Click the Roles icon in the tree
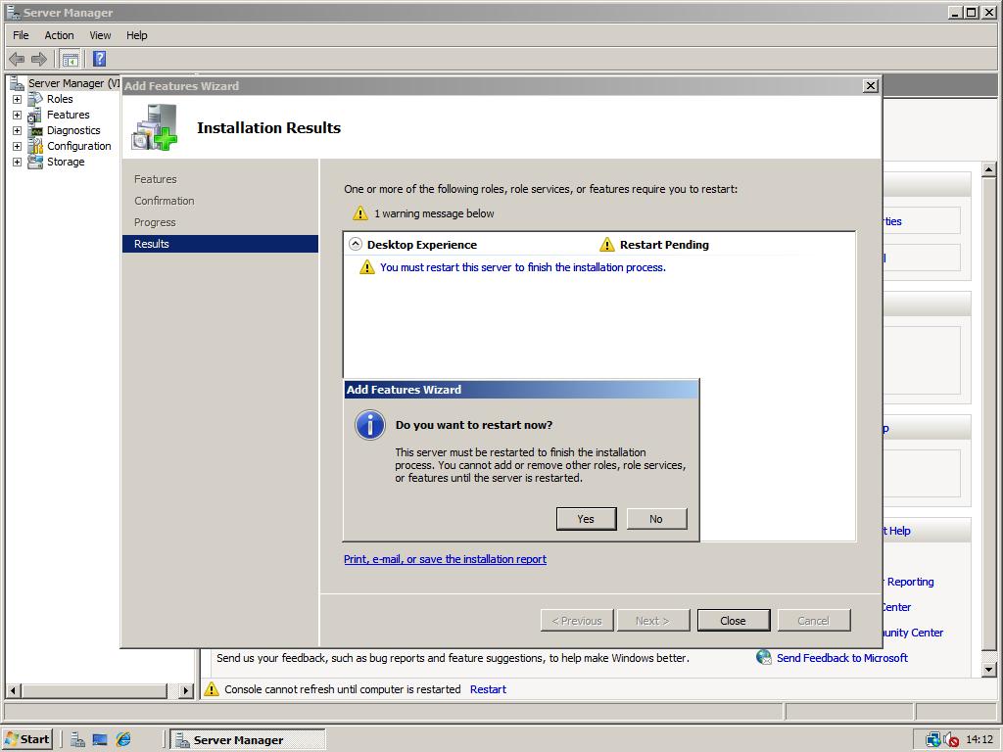This screenshot has height=752, width=1003. (x=35, y=99)
